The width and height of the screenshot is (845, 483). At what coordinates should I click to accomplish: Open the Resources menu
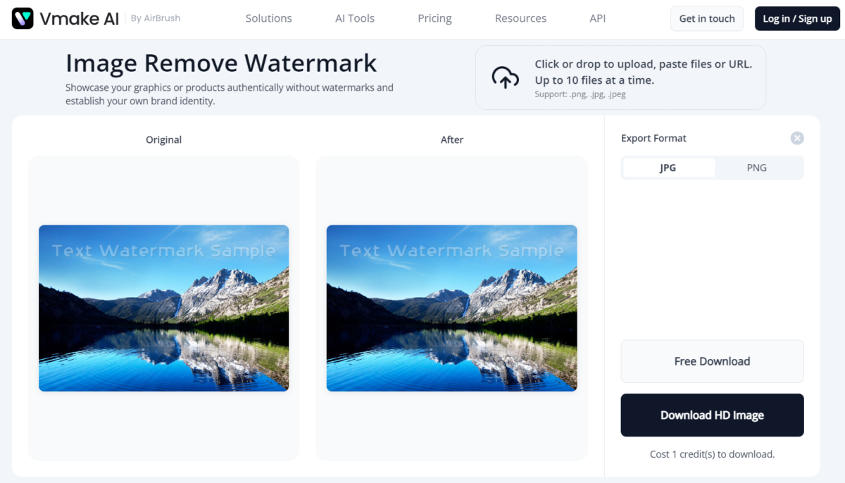[520, 18]
